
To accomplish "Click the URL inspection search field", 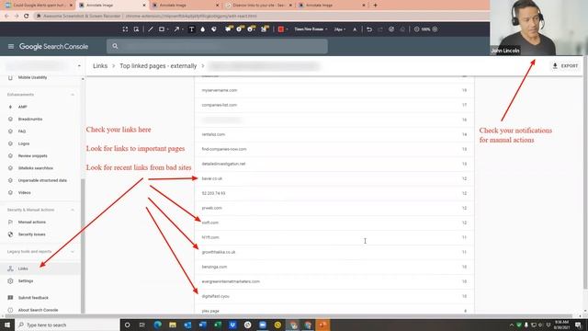I will pos(217,46).
